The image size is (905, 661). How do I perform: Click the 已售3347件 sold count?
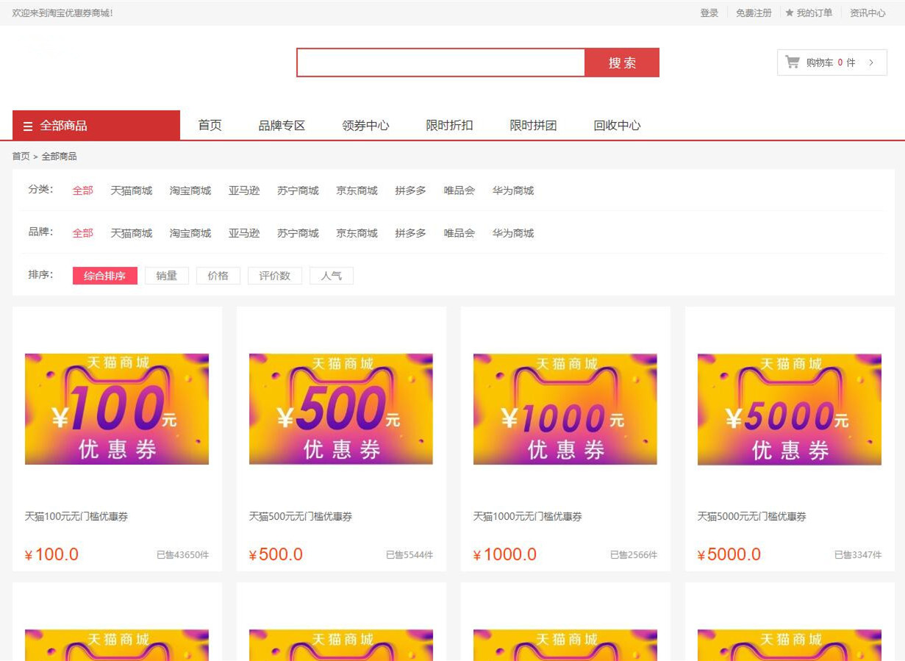858,555
